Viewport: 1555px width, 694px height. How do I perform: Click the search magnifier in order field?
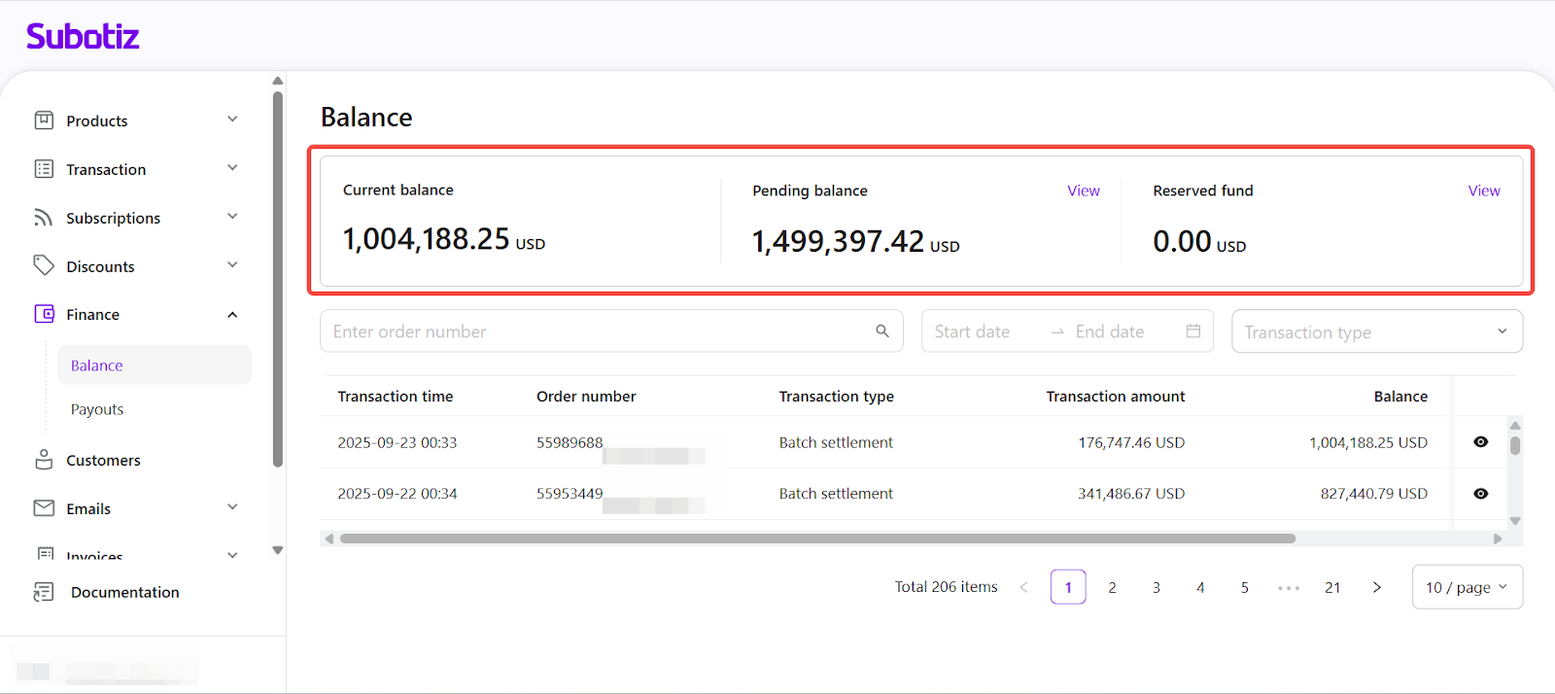point(881,331)
